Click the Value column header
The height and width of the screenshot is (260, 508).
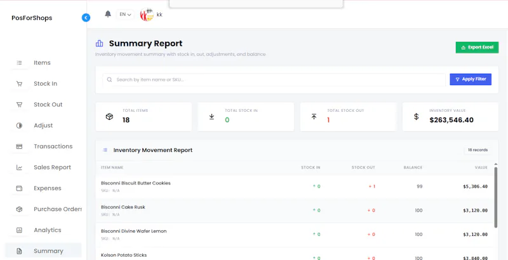pos(481,168)
